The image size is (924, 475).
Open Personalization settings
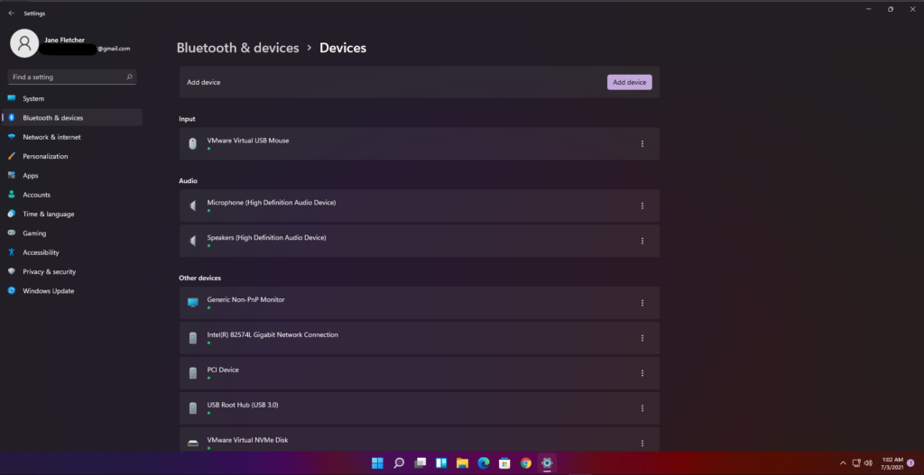(x=72, y=156)
